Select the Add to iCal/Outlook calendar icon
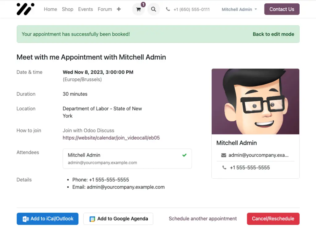The image size is (316, 241). 25,218
